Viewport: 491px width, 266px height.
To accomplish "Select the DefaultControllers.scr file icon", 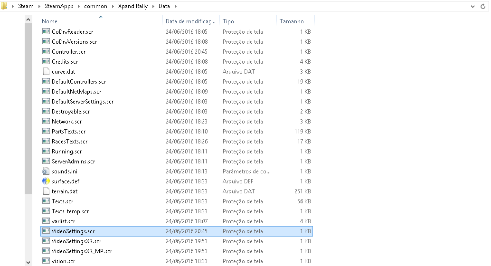I will click(46, 81).
